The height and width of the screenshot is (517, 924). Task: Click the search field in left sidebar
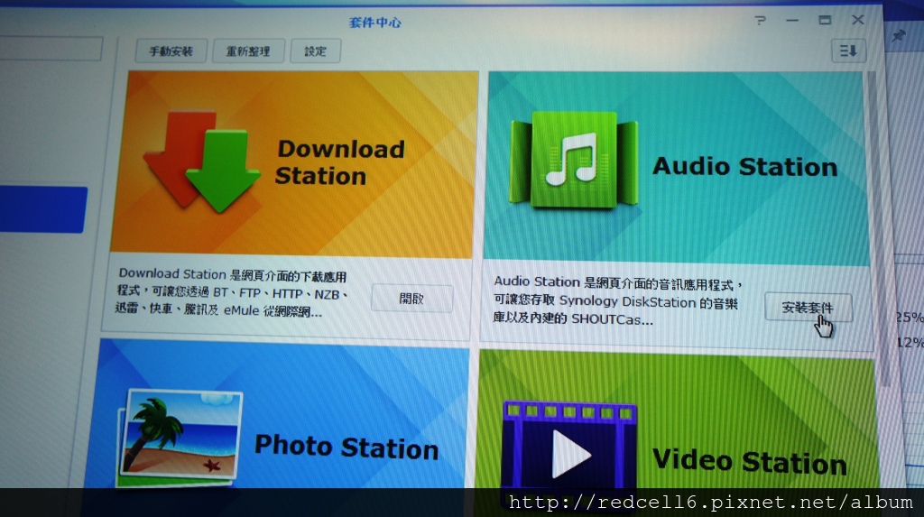point(51,48)
